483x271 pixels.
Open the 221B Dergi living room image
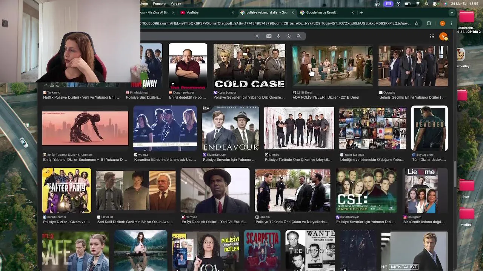pyautogui.click(x=332, y=66)
